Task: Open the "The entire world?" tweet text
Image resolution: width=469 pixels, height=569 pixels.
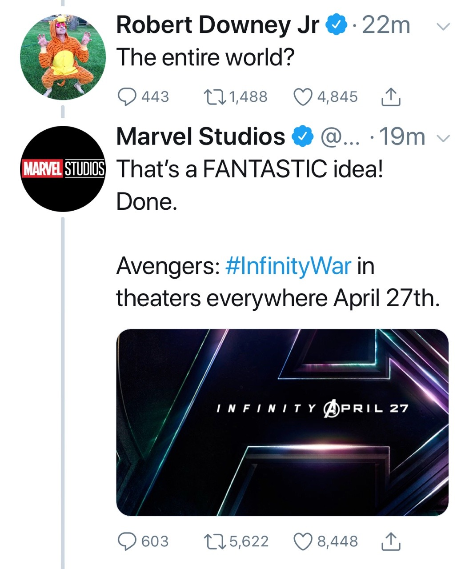Action: [x=205, y=58]
